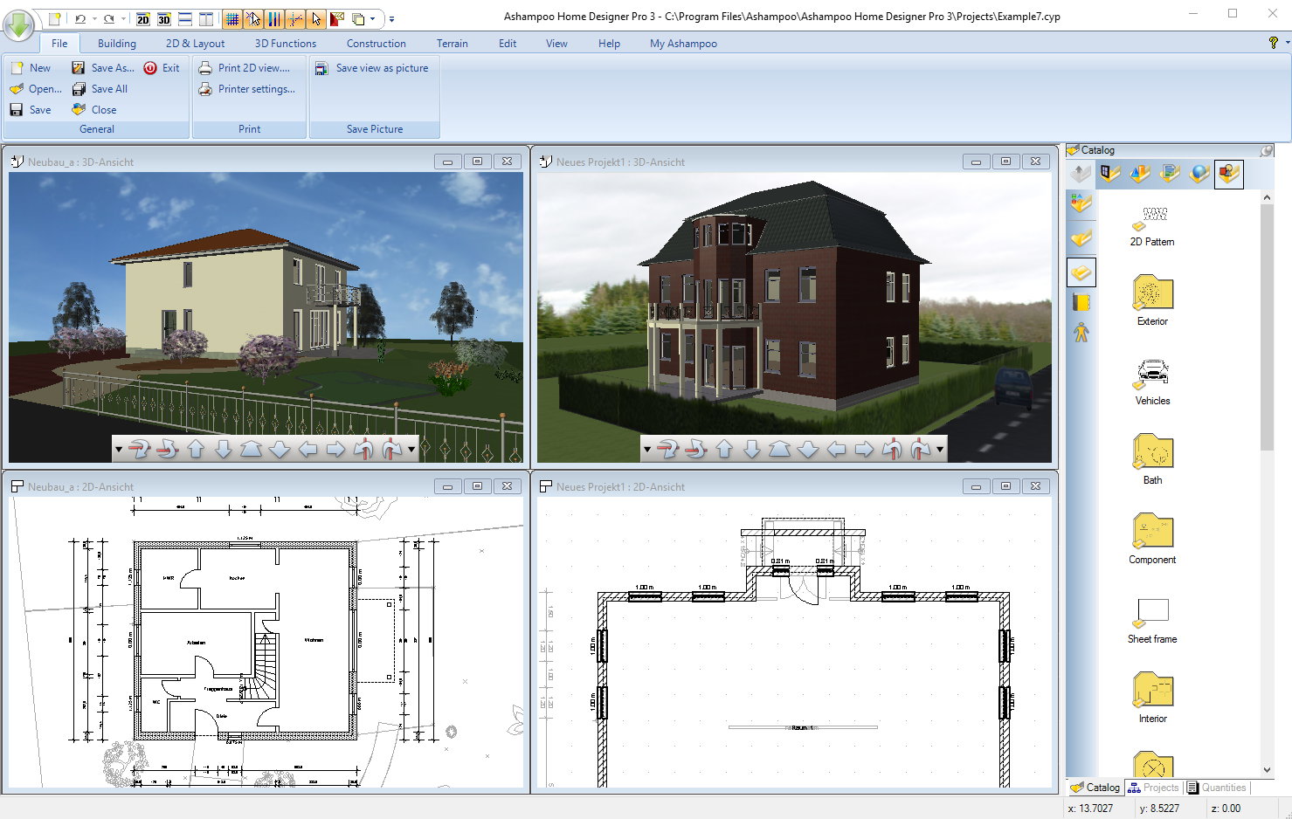Click the help question mark icon
The image size is (1292, 819).
(x=1273, y=43)
